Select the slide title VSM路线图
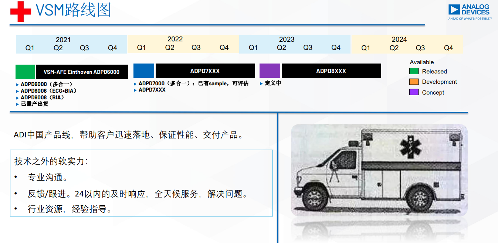Screen dimensions: 498x243 (x=73, y=10)
